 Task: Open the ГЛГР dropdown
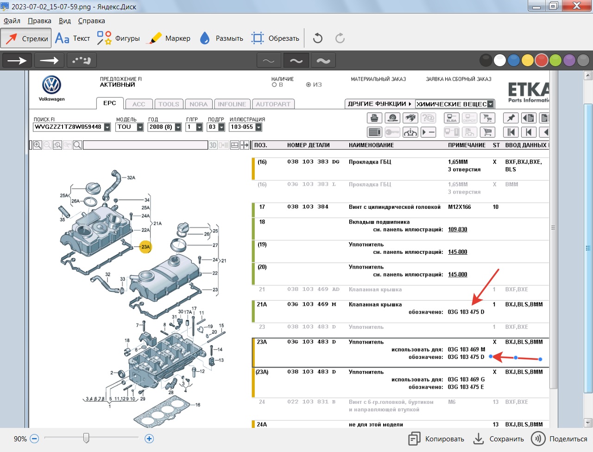pos(199,127)
